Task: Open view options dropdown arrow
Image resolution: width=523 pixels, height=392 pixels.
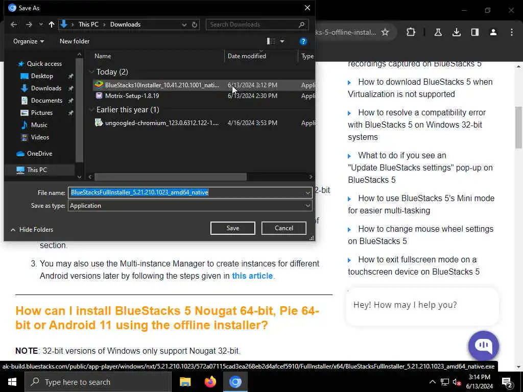Action: (282, 41)
